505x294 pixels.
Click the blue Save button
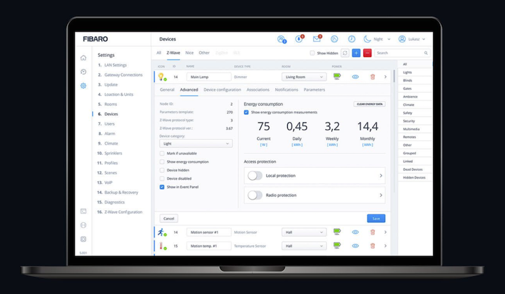tap(376, 218)
